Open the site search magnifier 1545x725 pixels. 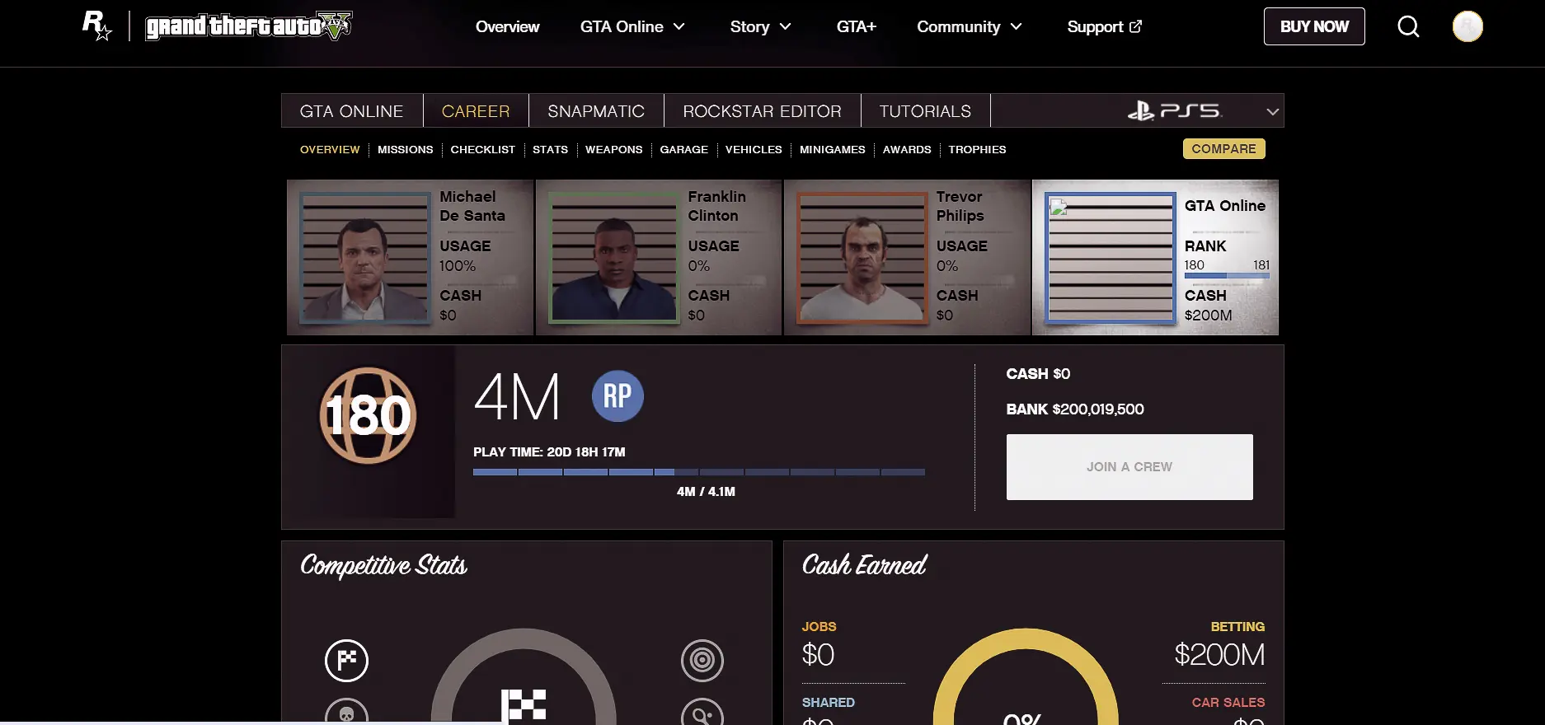coord(1408,26)
